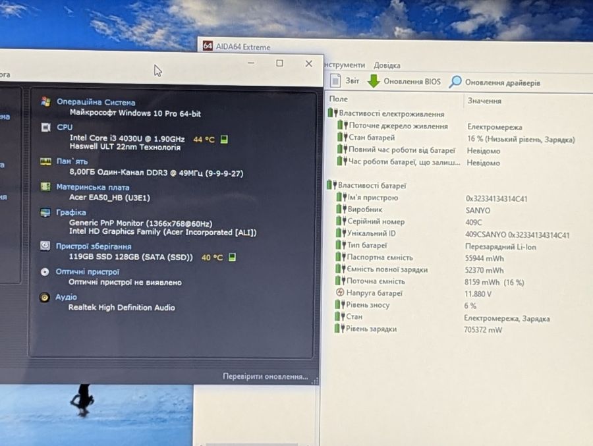Open the Оптичні пристрої link
593x446 pixels.
(x=88, y=271)
